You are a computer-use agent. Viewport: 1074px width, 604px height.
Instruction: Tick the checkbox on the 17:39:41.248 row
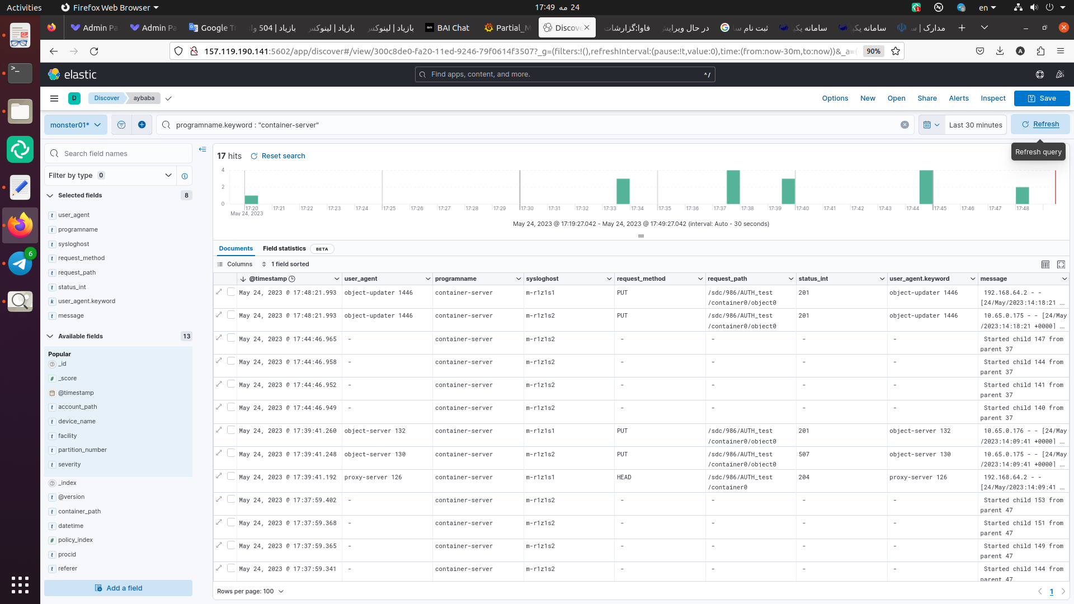(x=231, y=454)
